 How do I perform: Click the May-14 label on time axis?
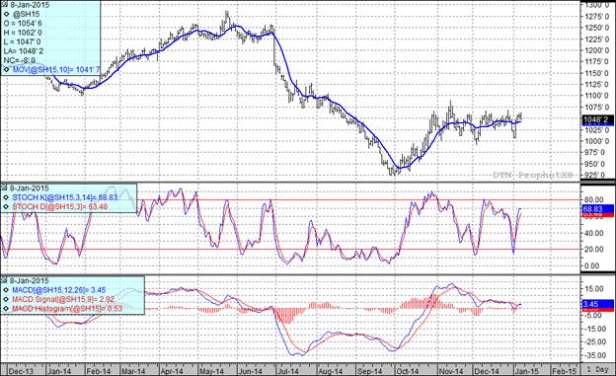pos(211,371)
